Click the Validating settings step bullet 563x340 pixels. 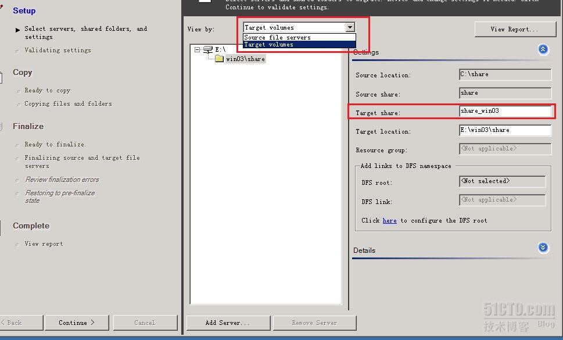[x=18, y=51]
